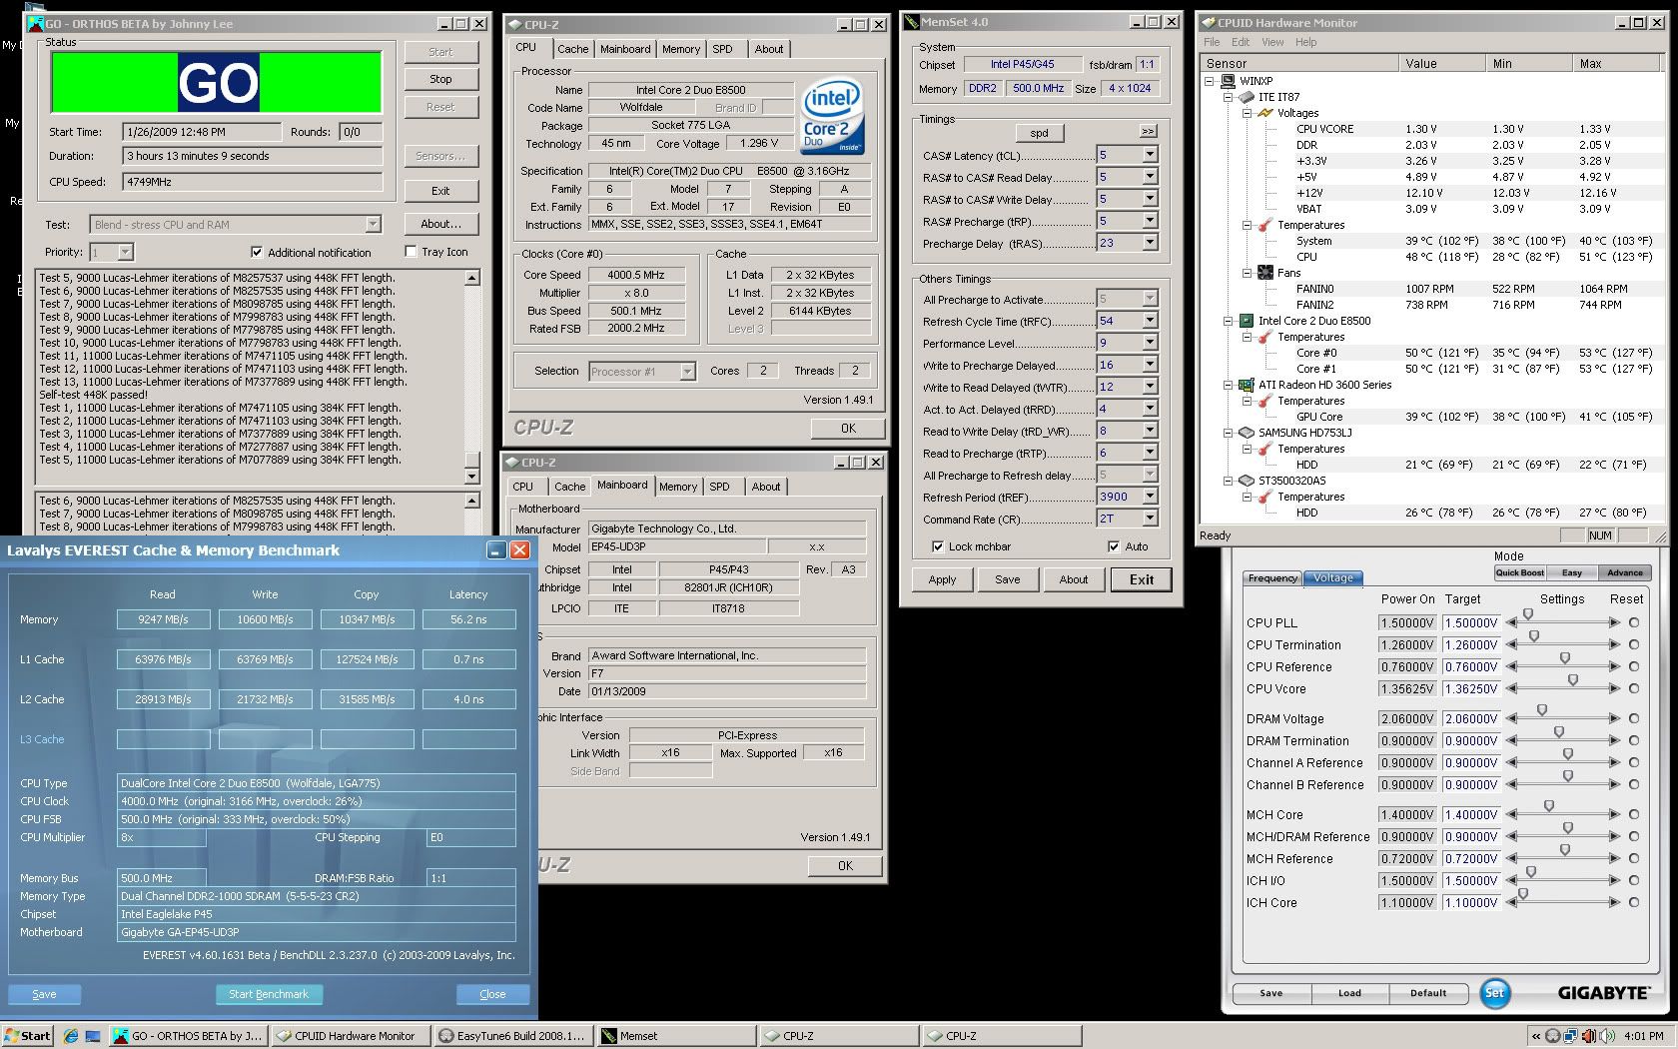
Task: Enable the Tray Icon checkbox in Orthos
Action: point(411,252)
